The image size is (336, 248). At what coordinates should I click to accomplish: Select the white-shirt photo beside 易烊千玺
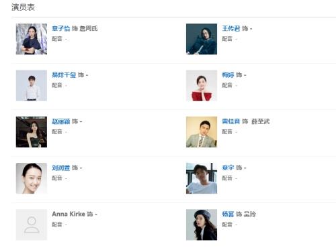[x=32, y=86]
